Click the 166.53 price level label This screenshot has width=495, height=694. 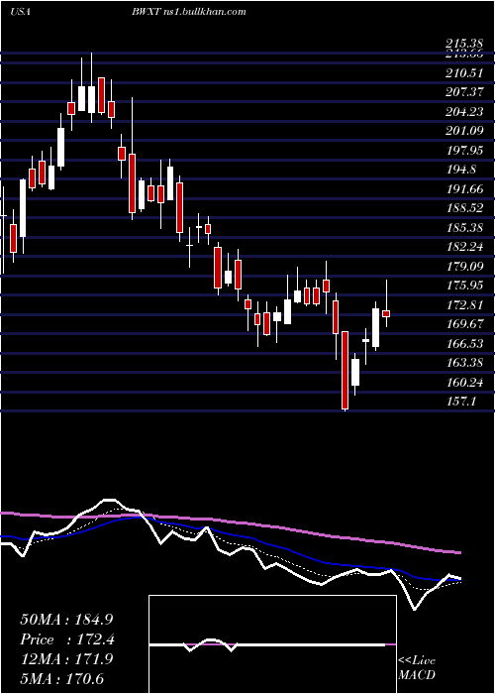pyautogui.click(x=464, y=344)
